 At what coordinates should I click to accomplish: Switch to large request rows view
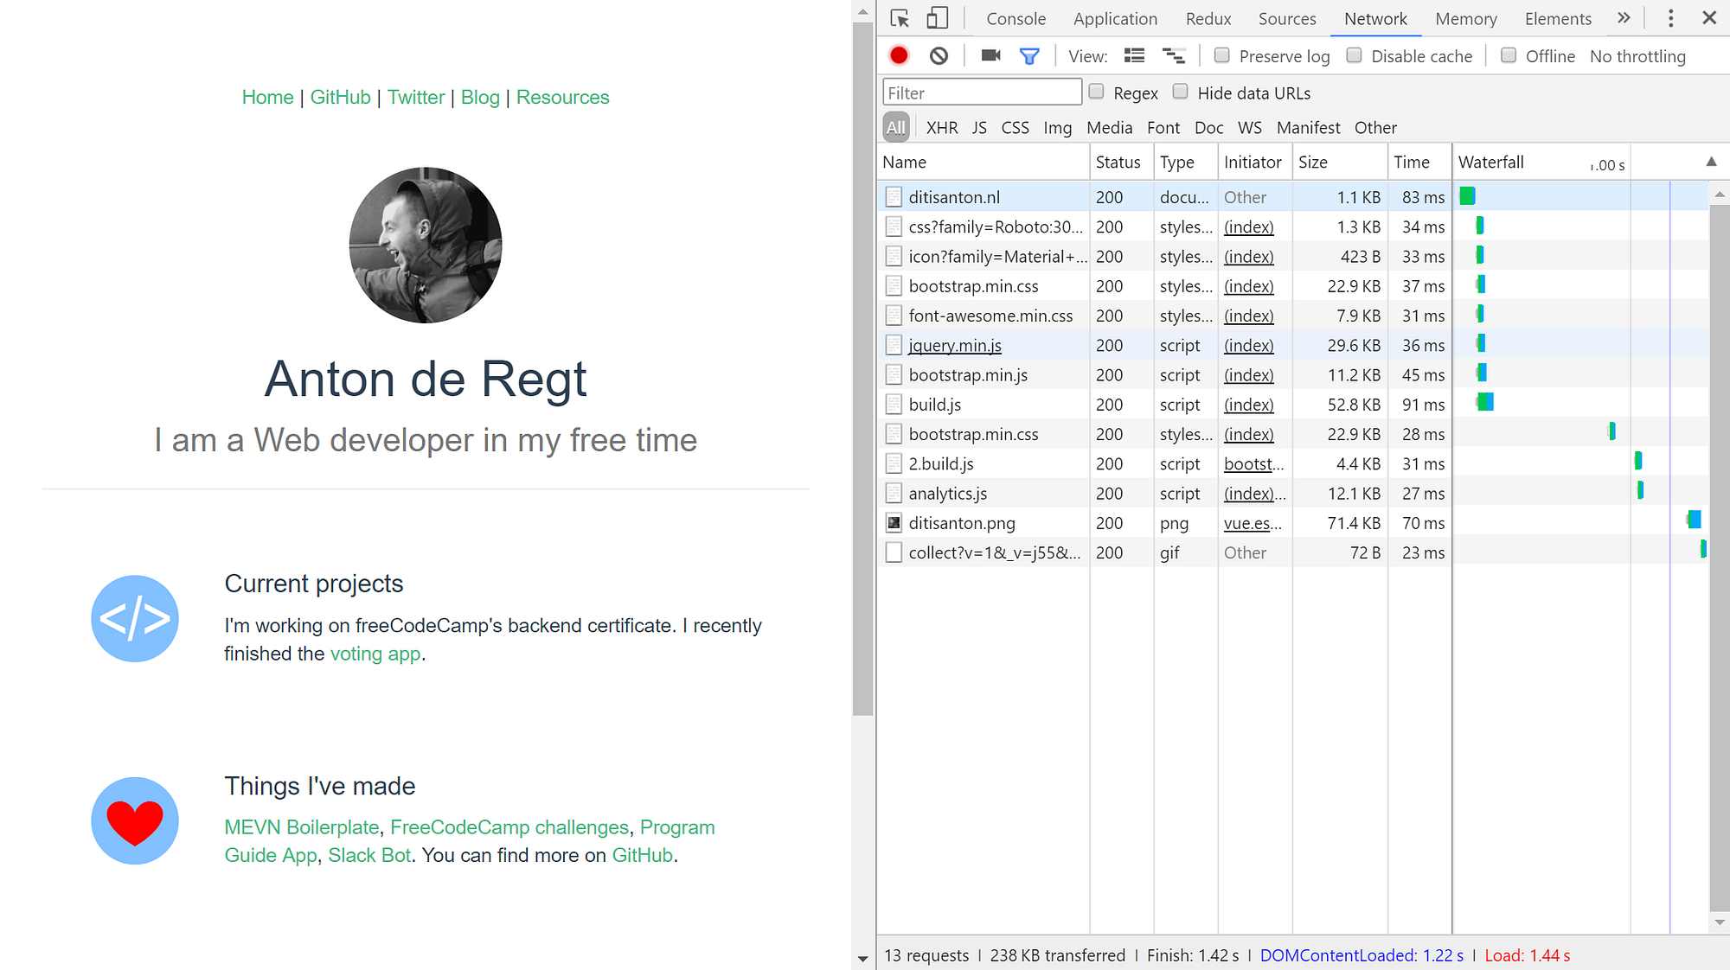click(1134, 56)
